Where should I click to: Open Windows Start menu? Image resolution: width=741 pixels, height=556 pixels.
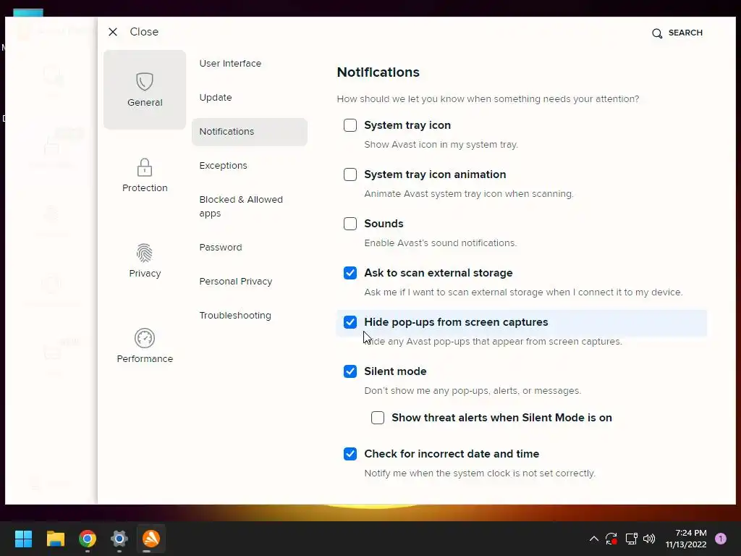[23, 539]
